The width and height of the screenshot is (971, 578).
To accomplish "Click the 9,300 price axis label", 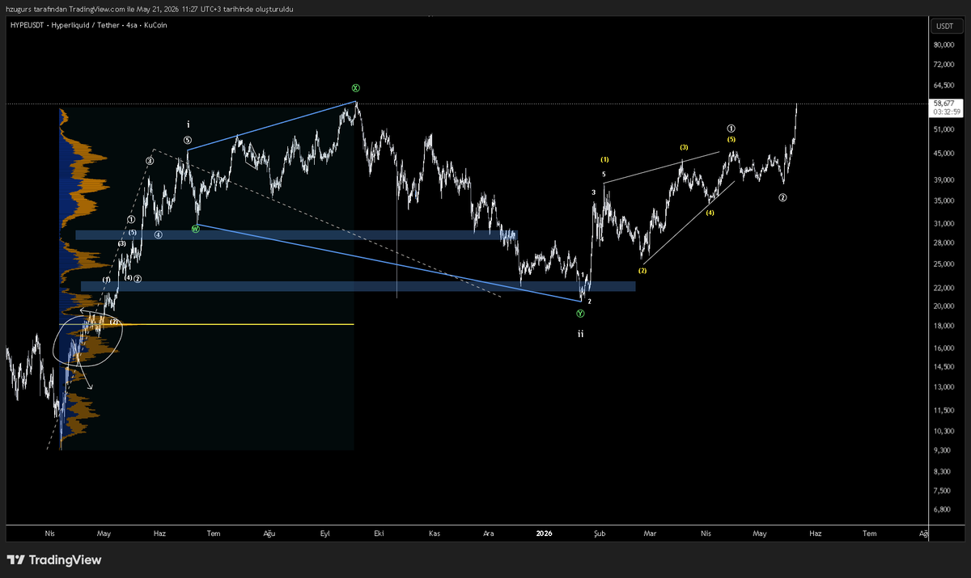I will click(942, 449).
